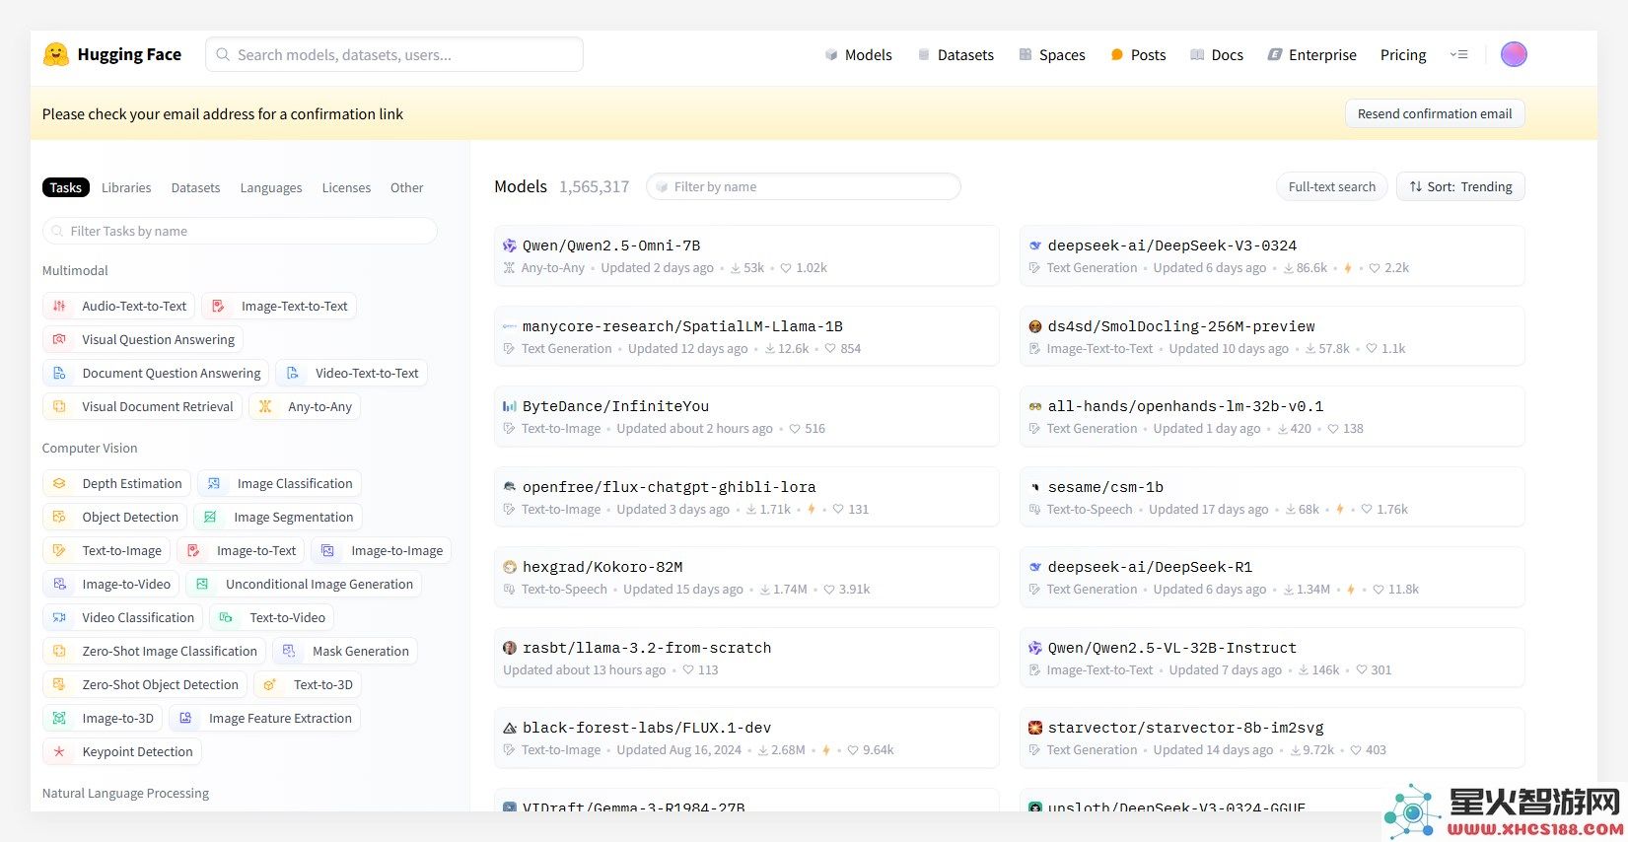
Task: Click the manycore-research avatar icon beside SpatialLM-Llama-1B
Action: click(510, 326)
